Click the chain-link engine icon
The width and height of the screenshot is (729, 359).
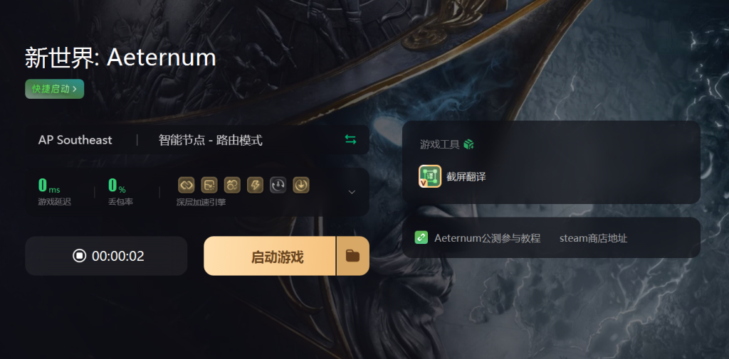tap(186, 185)
